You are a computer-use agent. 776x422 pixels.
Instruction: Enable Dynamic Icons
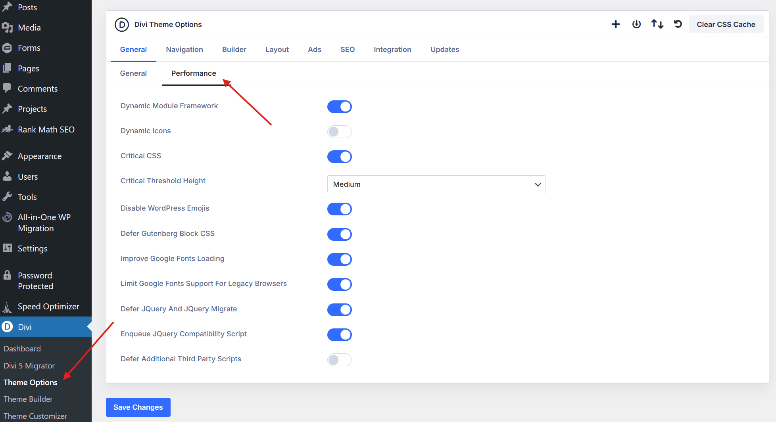339,131
